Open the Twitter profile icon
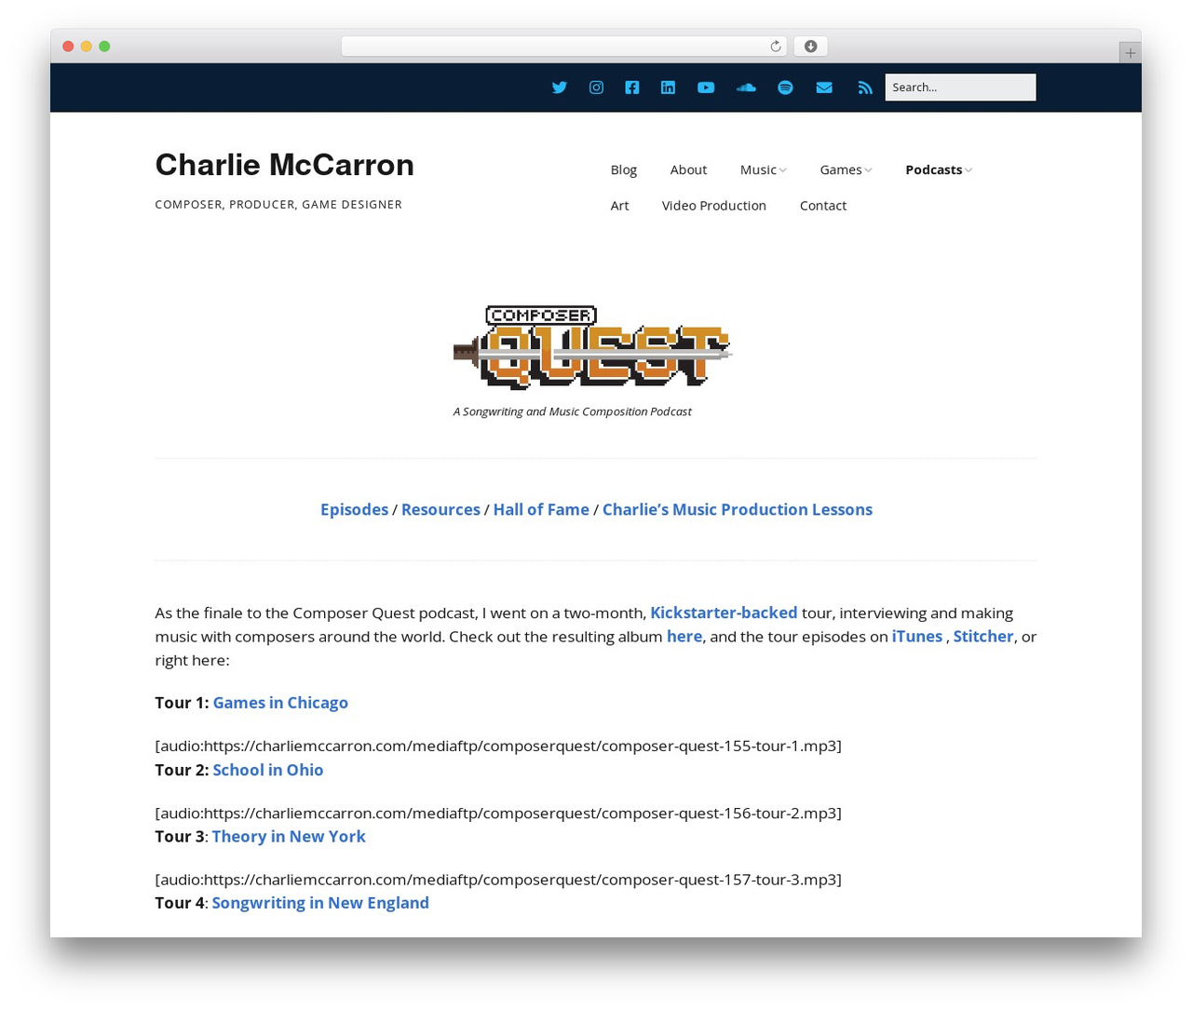The height and width of the screenshot is (1009, 1192). [x=559, y=87]
